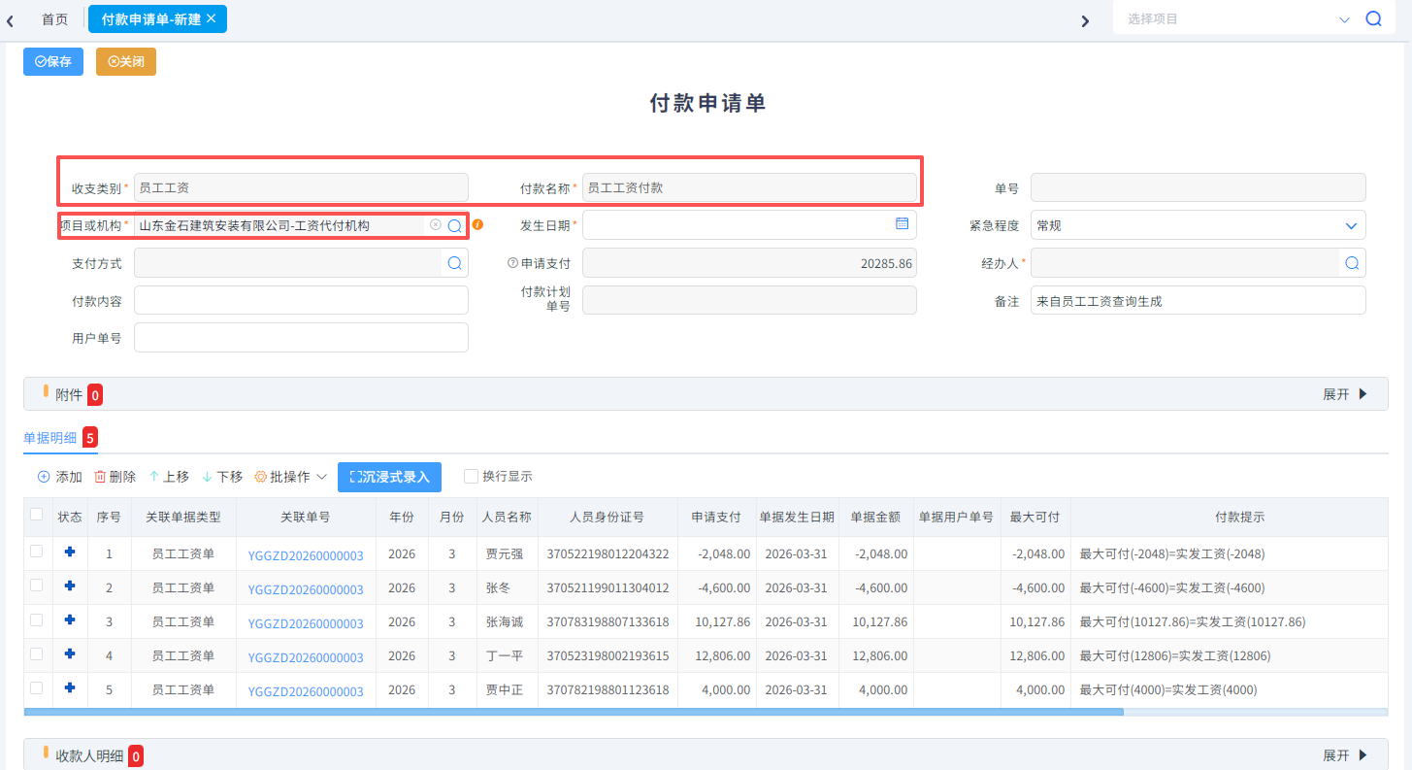Viewport: 1412px width, 770px height.
Task: Click the help icon beside 申请支付
Action: tap(512, 262)
